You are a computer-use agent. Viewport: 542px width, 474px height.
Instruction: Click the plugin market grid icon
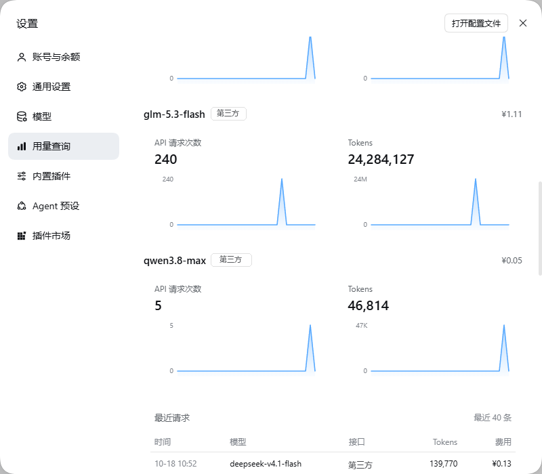click(22, 236)
